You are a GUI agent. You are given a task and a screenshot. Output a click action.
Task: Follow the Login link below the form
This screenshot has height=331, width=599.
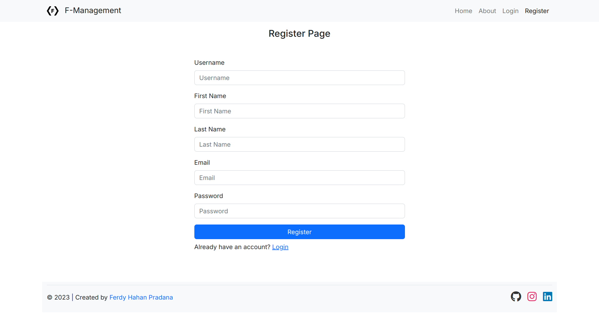coord(280,247)
